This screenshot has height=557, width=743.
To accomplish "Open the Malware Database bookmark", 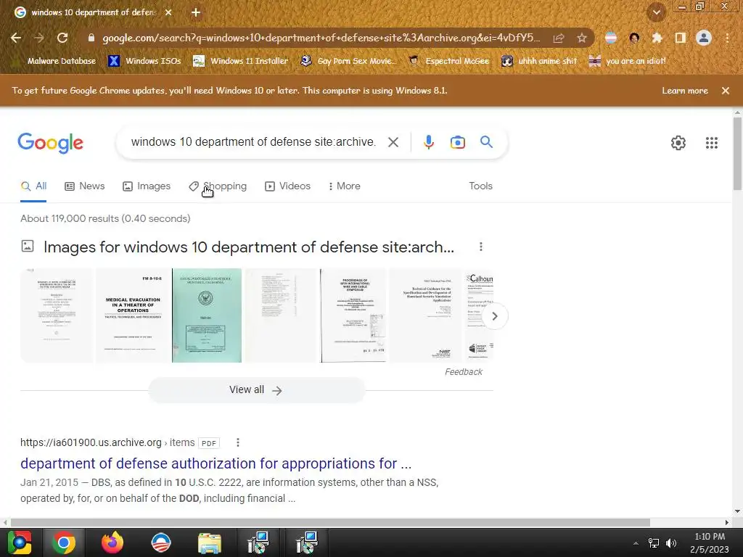I will coord(56,61).
